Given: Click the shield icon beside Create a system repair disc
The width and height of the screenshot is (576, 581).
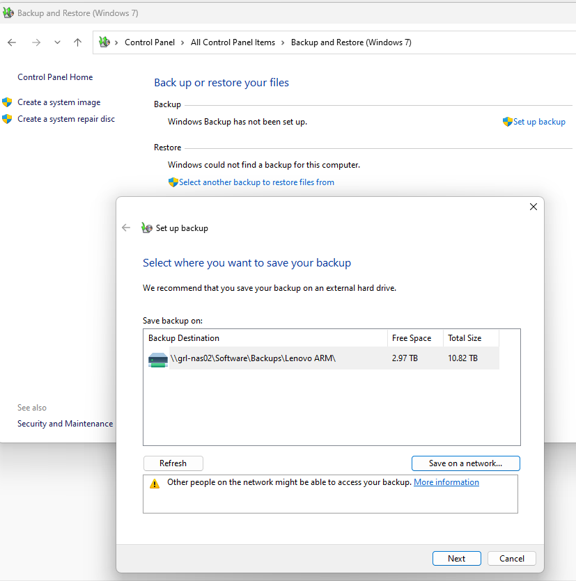Looking at the screenshot, I should (7, 119).
